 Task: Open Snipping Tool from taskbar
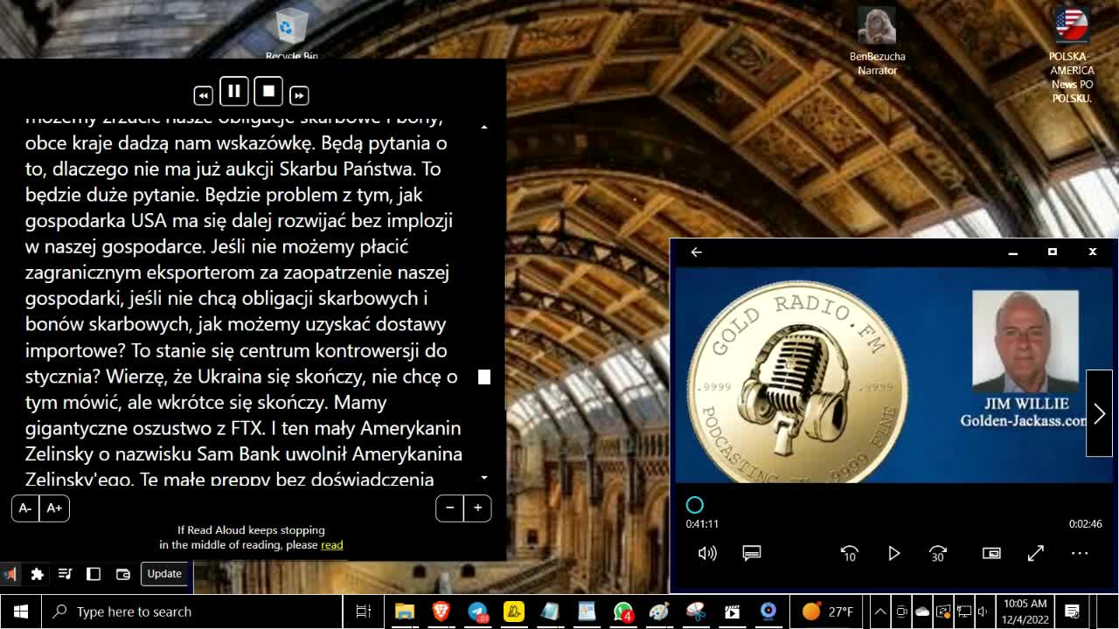tap(696, 612)
